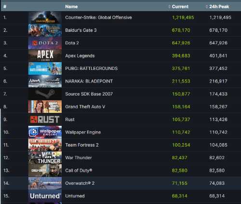Click the Name column header
Image resolution: width=241 pixels, height=204 pixels.
71,7
